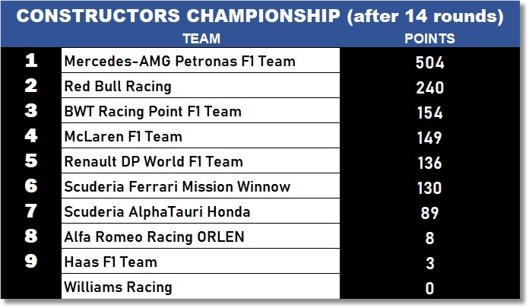This screenshot has height=308, width=529.
Task: Select Renault DP World F1 Team
Action: tap(154, 161)
